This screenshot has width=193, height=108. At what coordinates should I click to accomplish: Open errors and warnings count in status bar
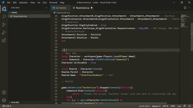click(x=7, y=106)
